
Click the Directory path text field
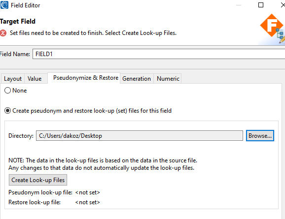click(x=140, y=135)
